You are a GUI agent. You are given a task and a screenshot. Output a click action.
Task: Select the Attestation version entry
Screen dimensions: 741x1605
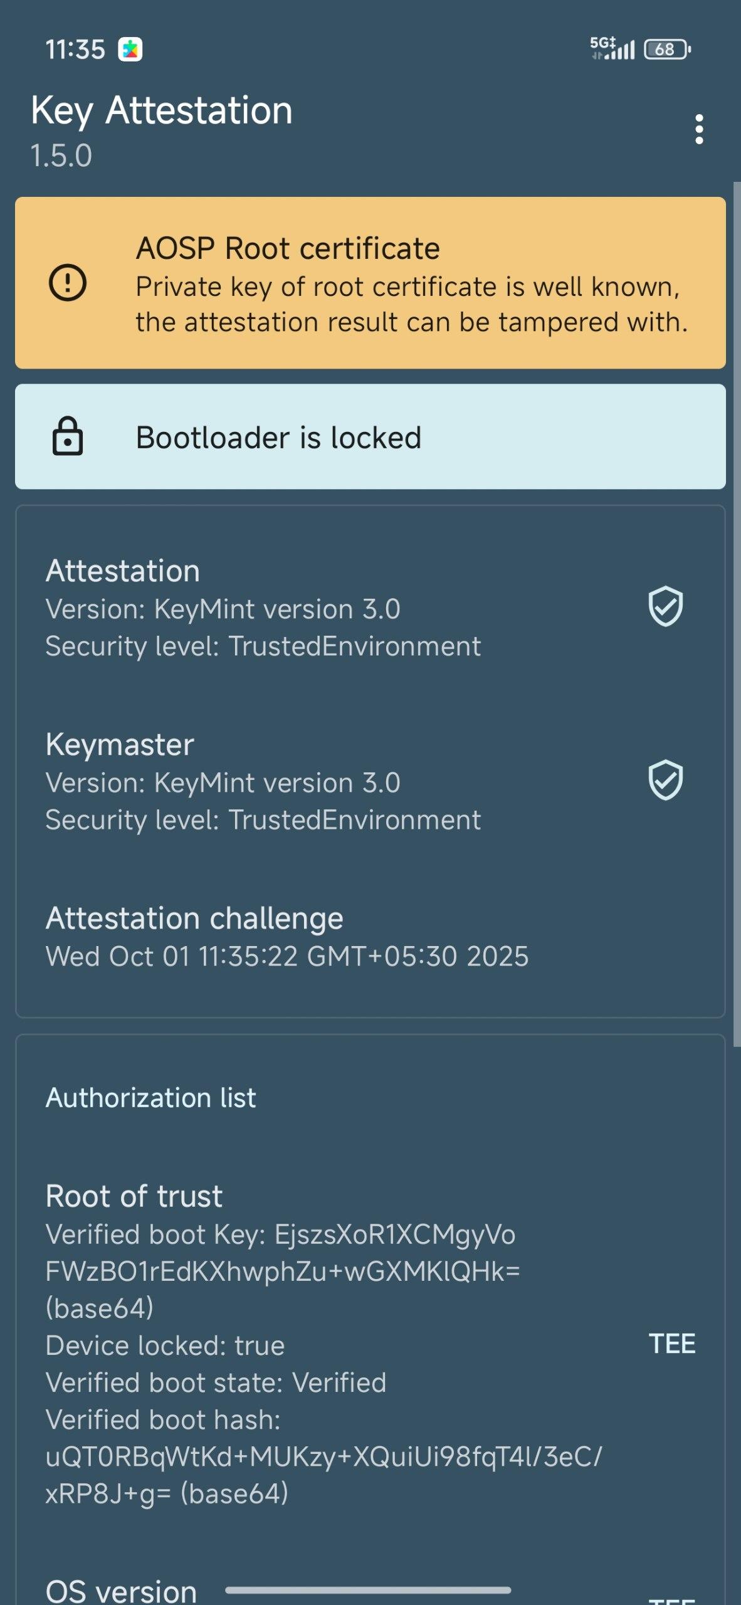(263, 608)
